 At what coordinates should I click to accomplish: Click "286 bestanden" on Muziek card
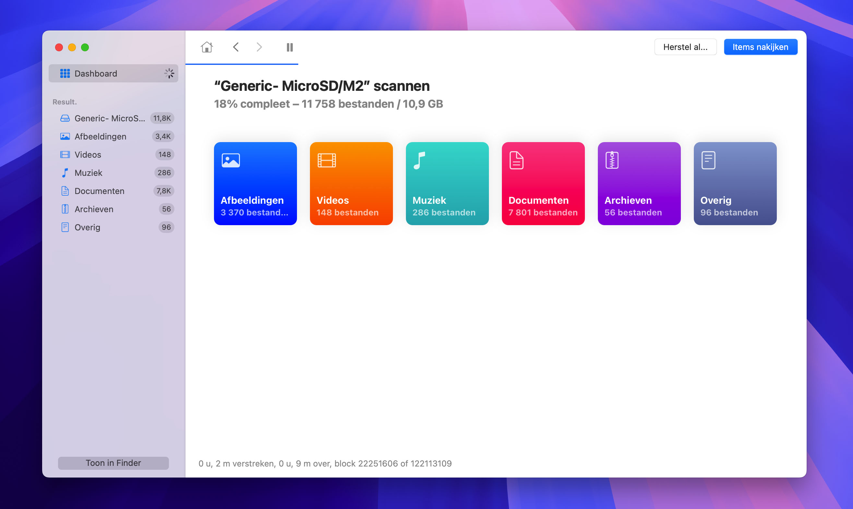click(444, 212)
